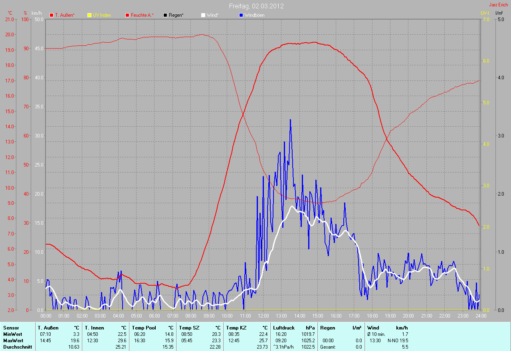Click the chart title 'Freitag, 02.03.2012'
Screen dimensions: 511x351
coord(257,6)
